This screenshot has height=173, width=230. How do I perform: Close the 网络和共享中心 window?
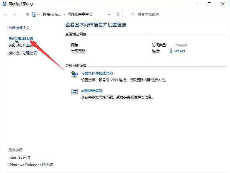coord(223,4)
